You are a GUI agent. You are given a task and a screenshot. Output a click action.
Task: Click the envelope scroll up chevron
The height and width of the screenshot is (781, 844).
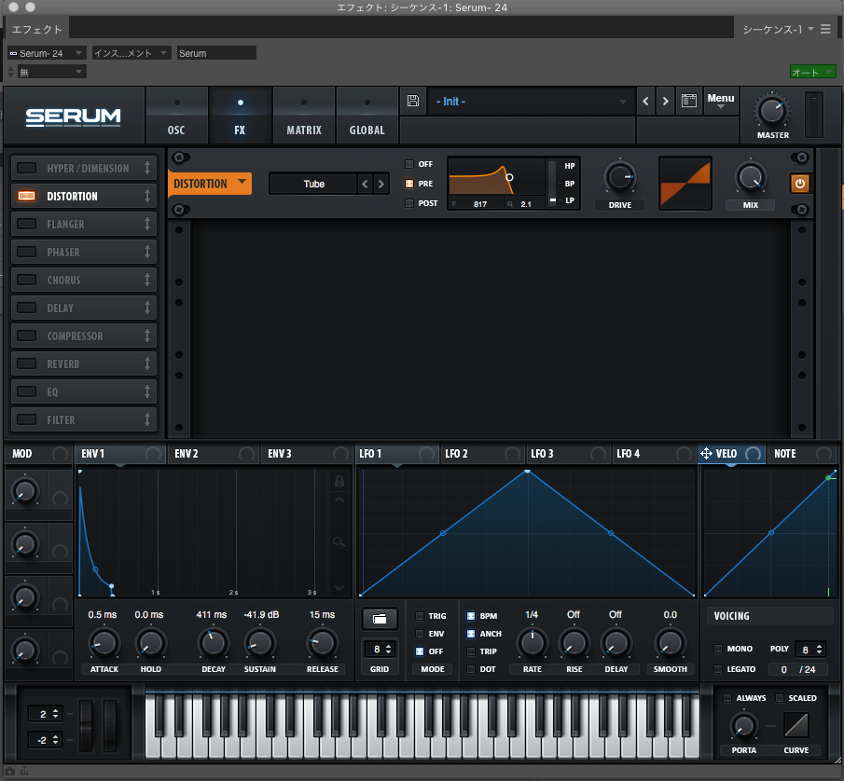(339, 500)
